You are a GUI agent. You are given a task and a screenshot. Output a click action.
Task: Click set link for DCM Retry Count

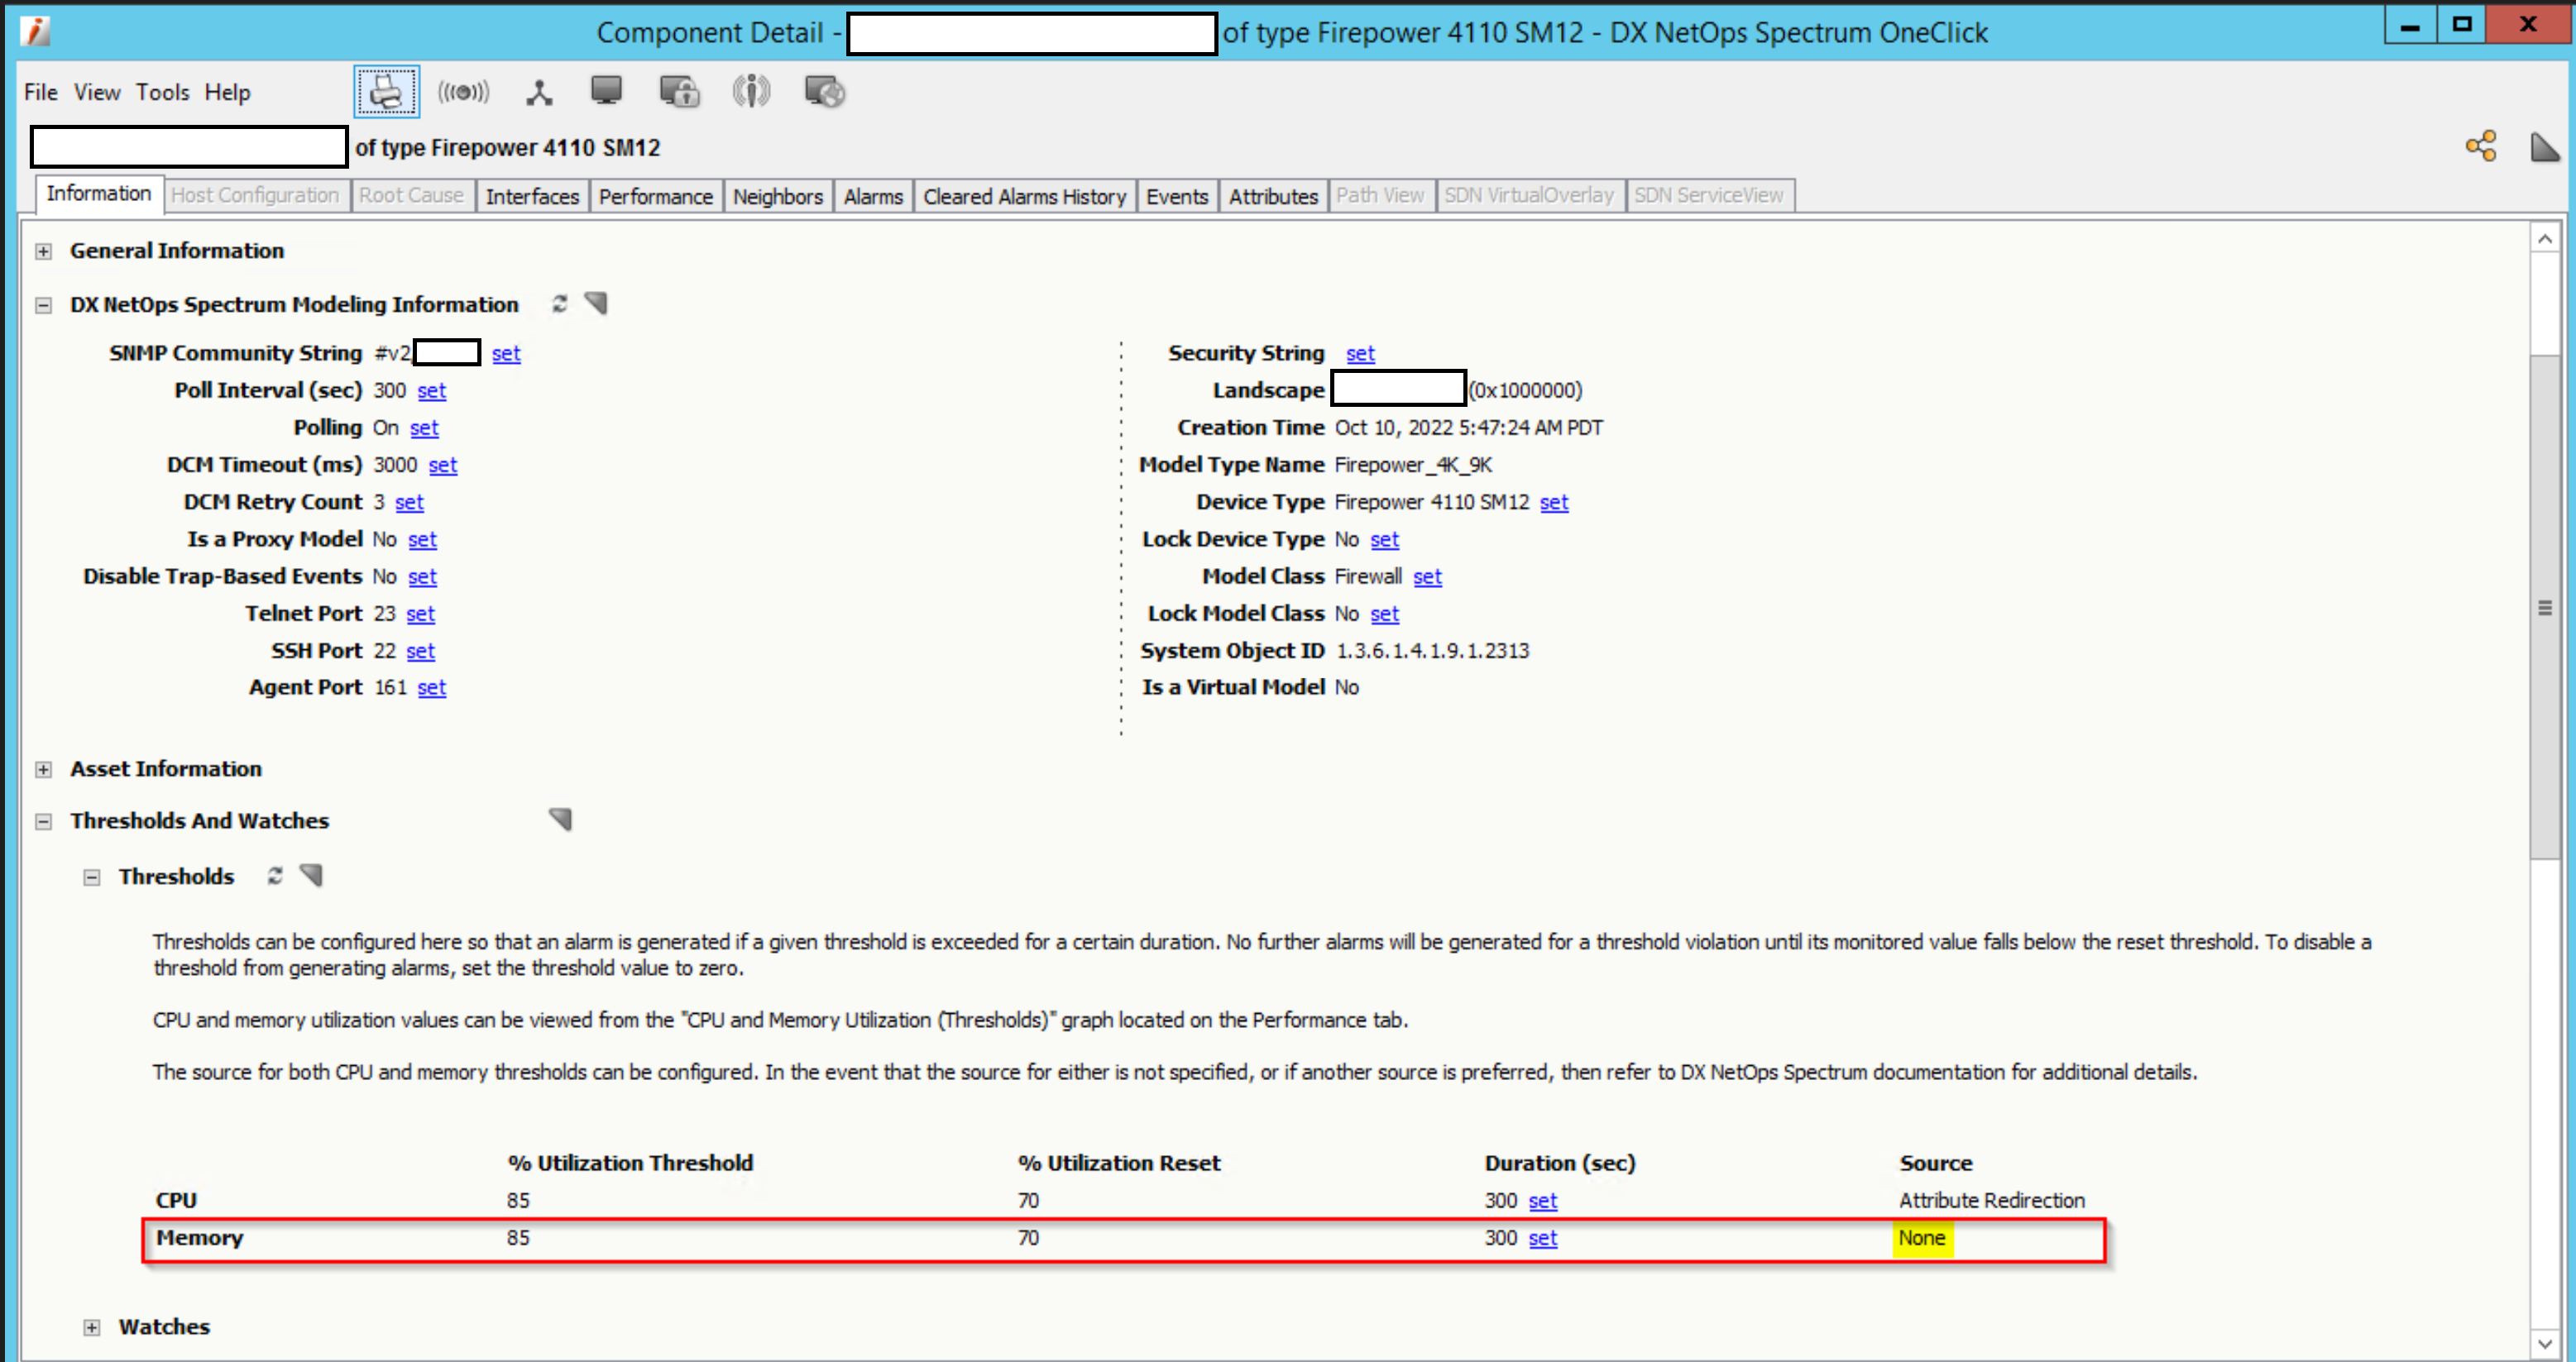coord(409,501)
